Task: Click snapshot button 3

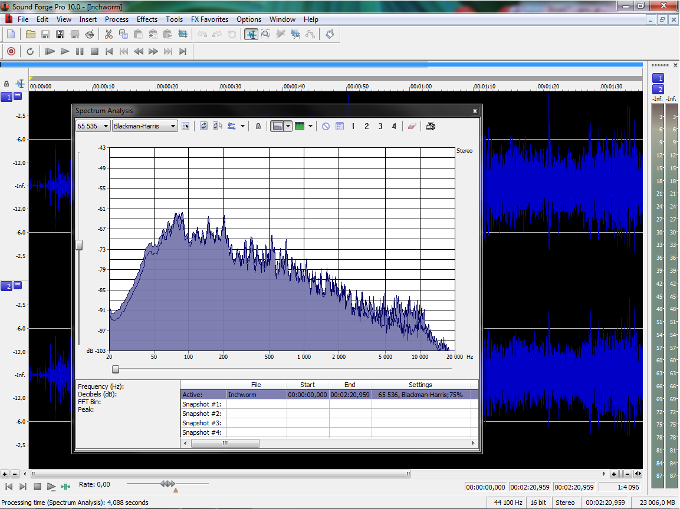Action: click(380, 126)
